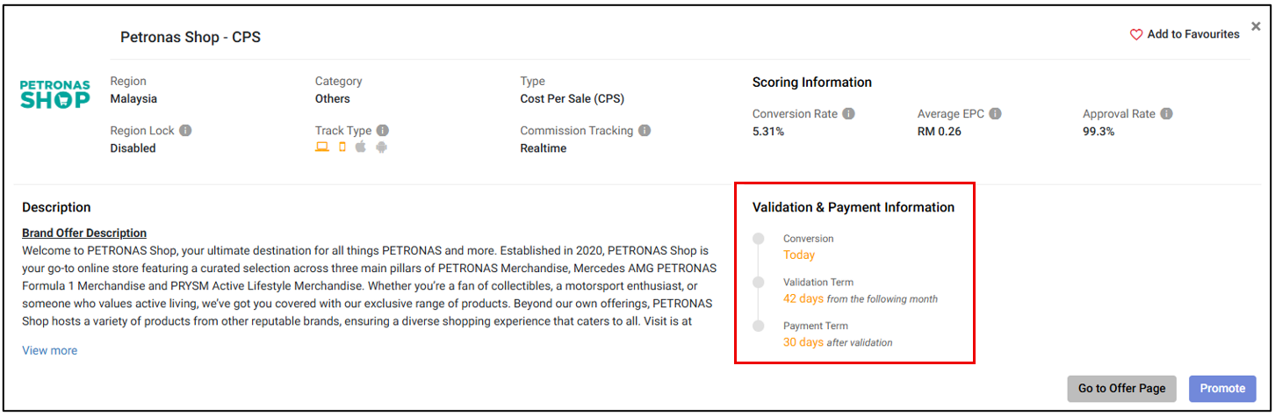Click the Track Type info icon
Viewport: 1275px width, 416px height.
[x=383, y=131]
